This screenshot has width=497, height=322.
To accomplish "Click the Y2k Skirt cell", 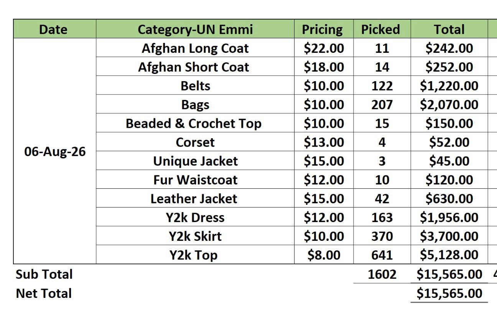I will click(x=195, y=235).
